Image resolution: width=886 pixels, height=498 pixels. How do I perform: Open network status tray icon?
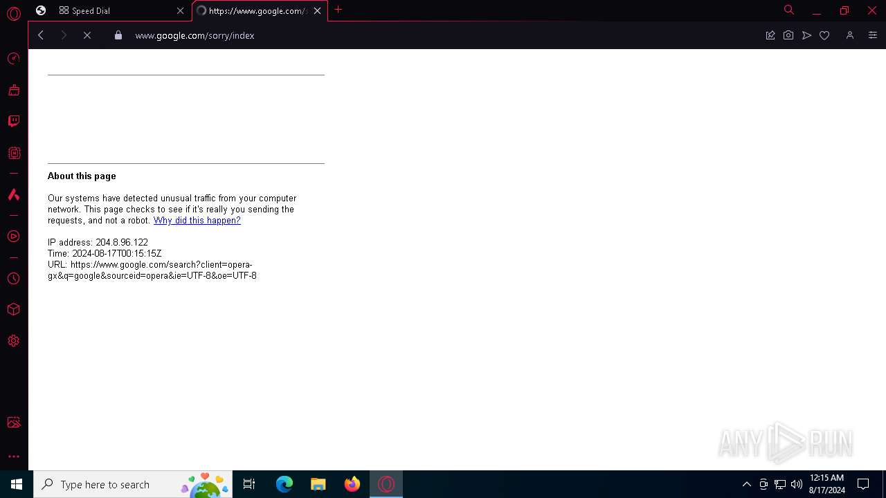tap(780, 484)
